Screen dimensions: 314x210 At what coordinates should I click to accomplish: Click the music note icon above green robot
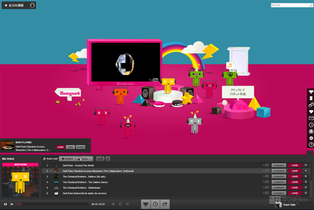click(x=230, y=65)
